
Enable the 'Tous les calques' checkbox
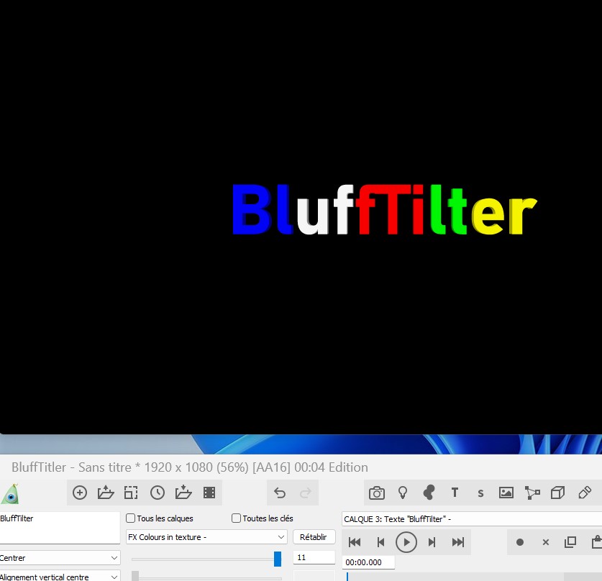(130, 518)
